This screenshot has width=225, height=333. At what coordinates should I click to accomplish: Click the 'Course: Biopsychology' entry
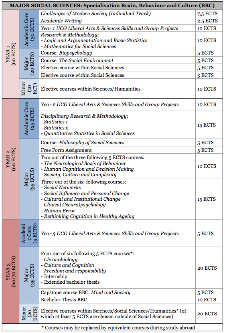(66, 53)
